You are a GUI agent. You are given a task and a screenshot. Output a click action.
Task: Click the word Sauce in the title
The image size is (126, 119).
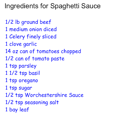[x=91, y=6]
